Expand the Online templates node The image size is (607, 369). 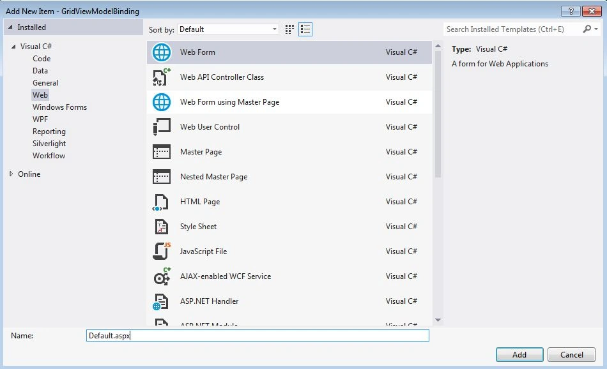[12, 174]
